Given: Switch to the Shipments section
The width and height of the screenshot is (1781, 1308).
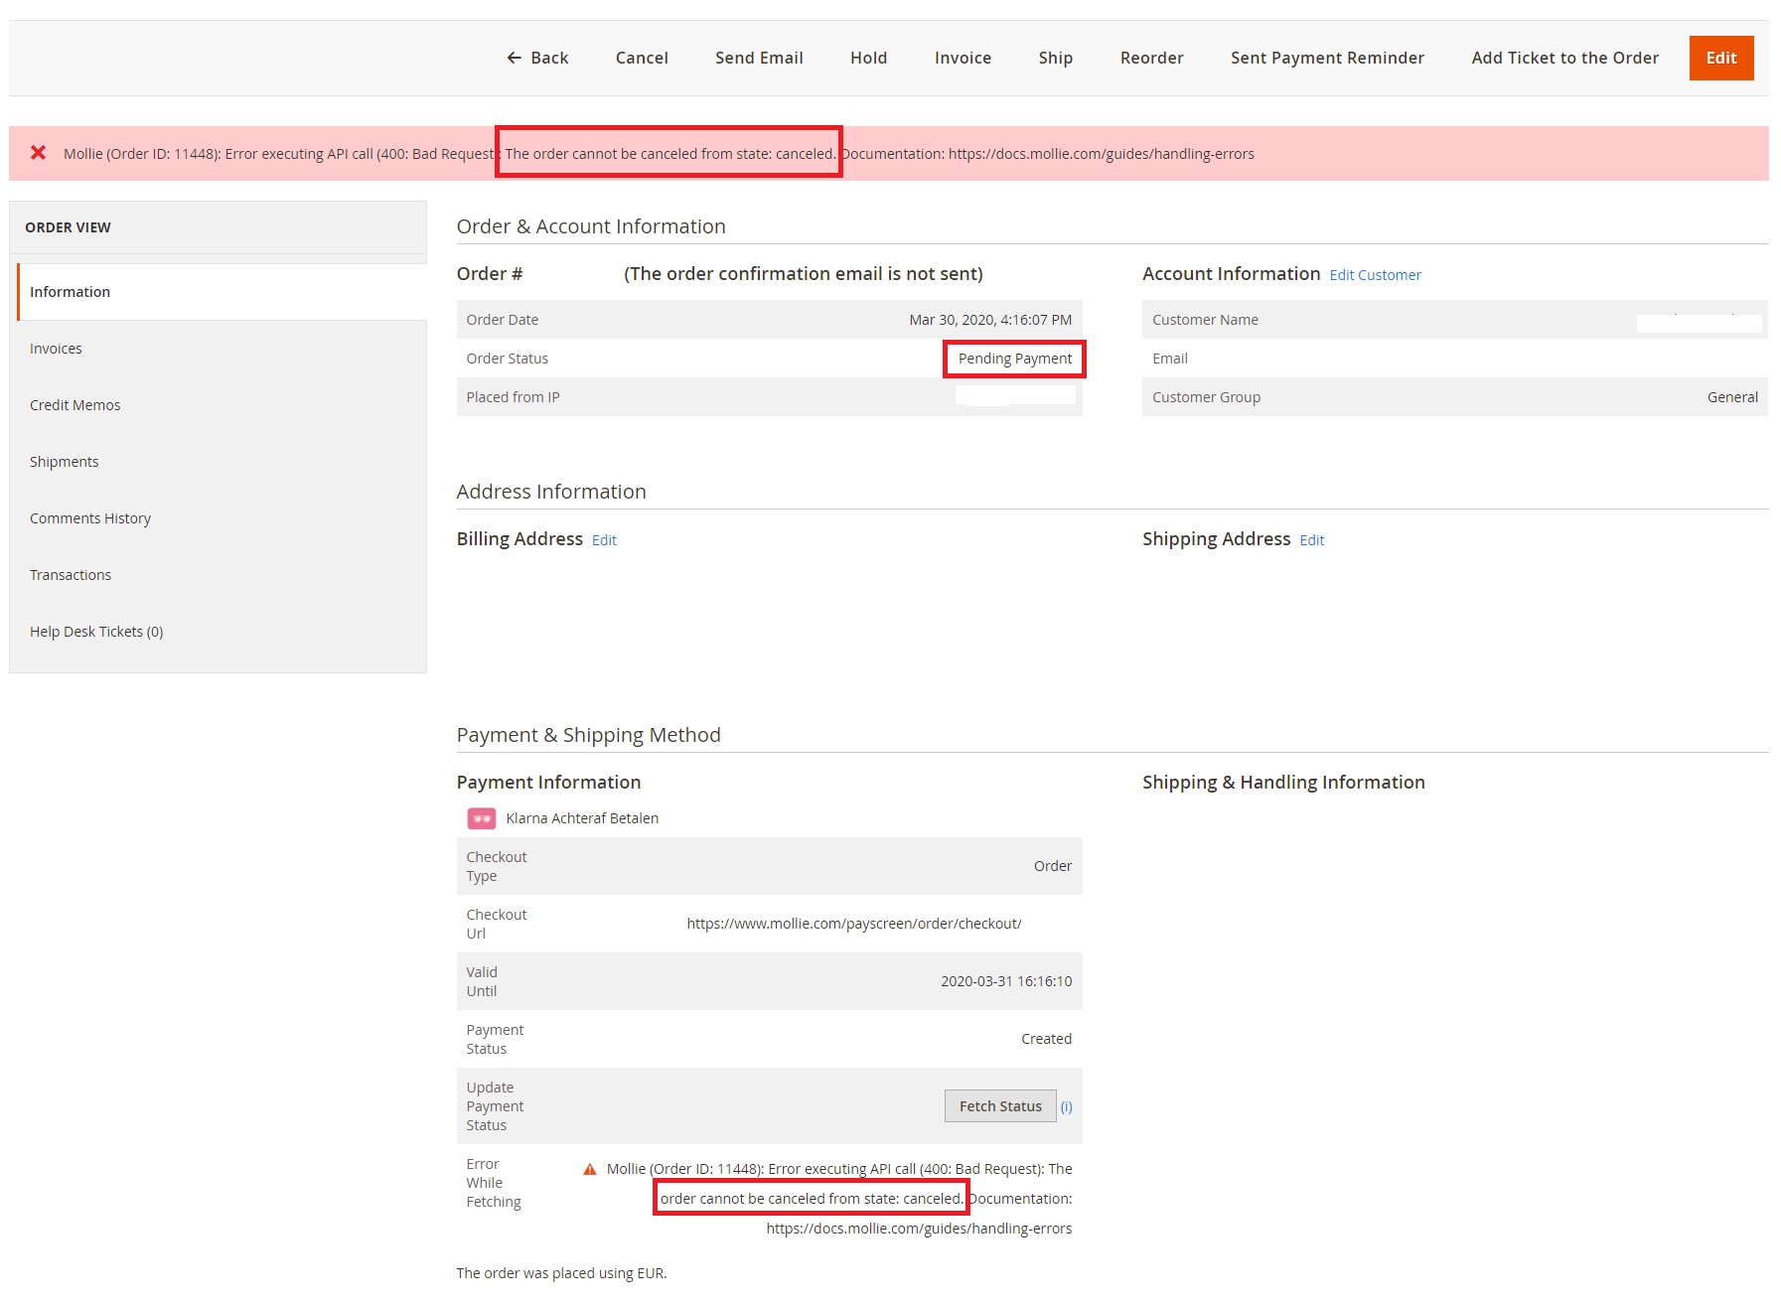Looking at the screenshot, I should 64,461.
